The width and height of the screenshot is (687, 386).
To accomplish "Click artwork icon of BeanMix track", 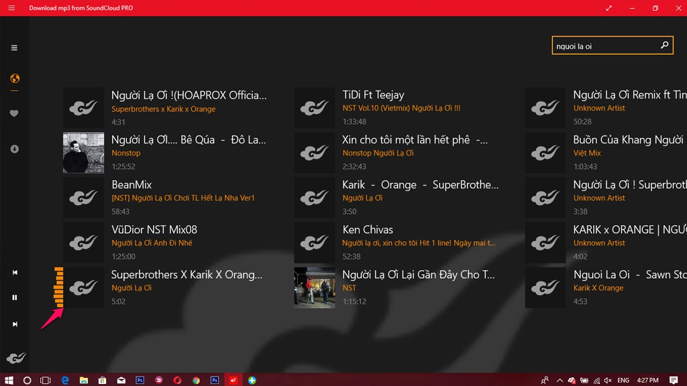I will click(84, 198).
